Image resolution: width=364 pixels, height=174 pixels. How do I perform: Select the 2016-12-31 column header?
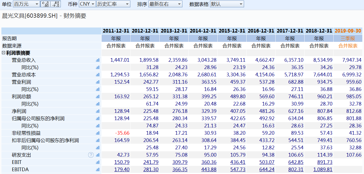261,31
